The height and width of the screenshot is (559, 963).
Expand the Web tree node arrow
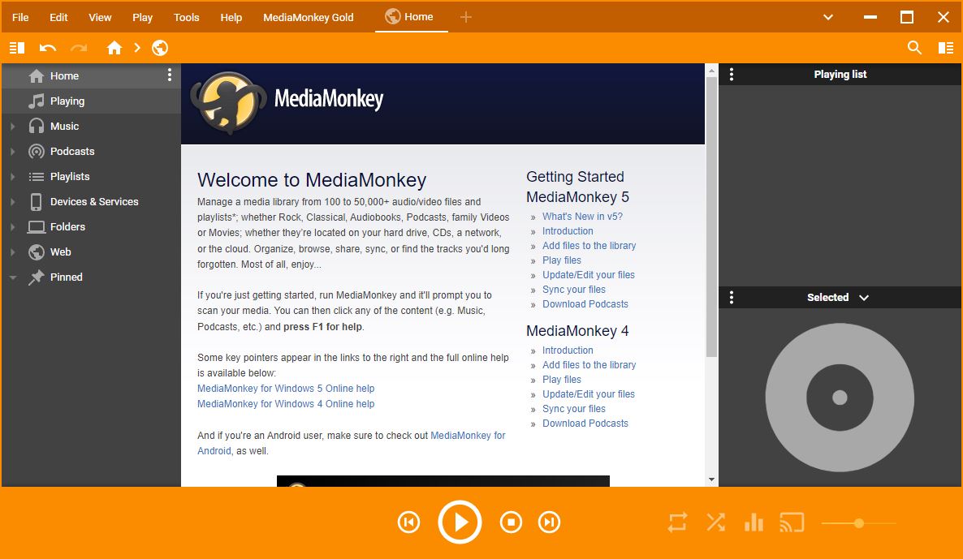12,252
